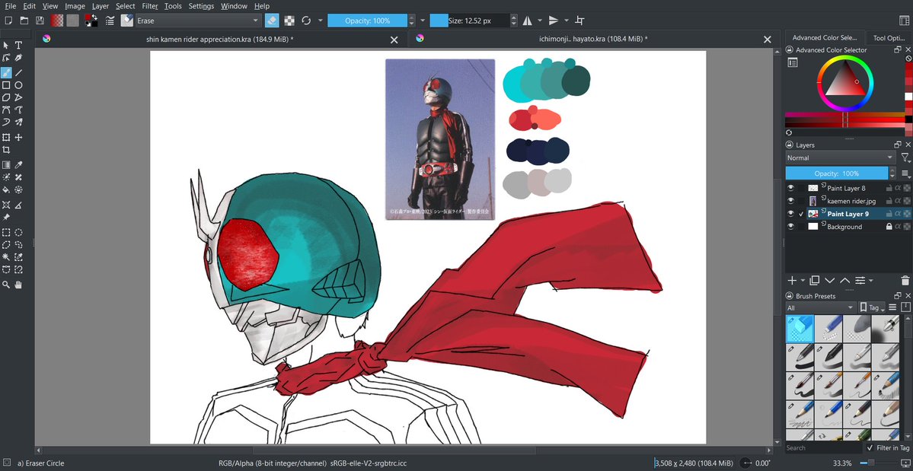Open the horizontal mirror dropdown arrow
The height and width of the screenshot is (471, 913).
point(540,21)
